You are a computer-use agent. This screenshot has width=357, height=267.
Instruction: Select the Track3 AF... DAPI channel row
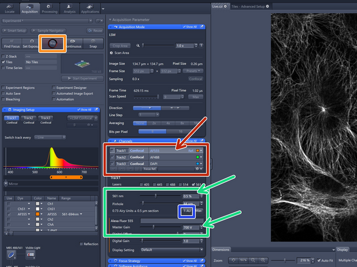(156, 164)
